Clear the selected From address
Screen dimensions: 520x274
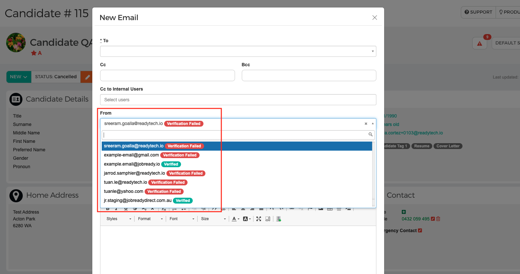coord(366,124)
